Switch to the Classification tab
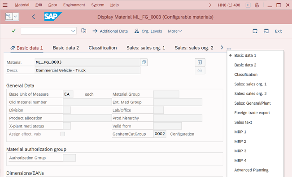Viewport: 292px width, 177px height. pos(103,48)
